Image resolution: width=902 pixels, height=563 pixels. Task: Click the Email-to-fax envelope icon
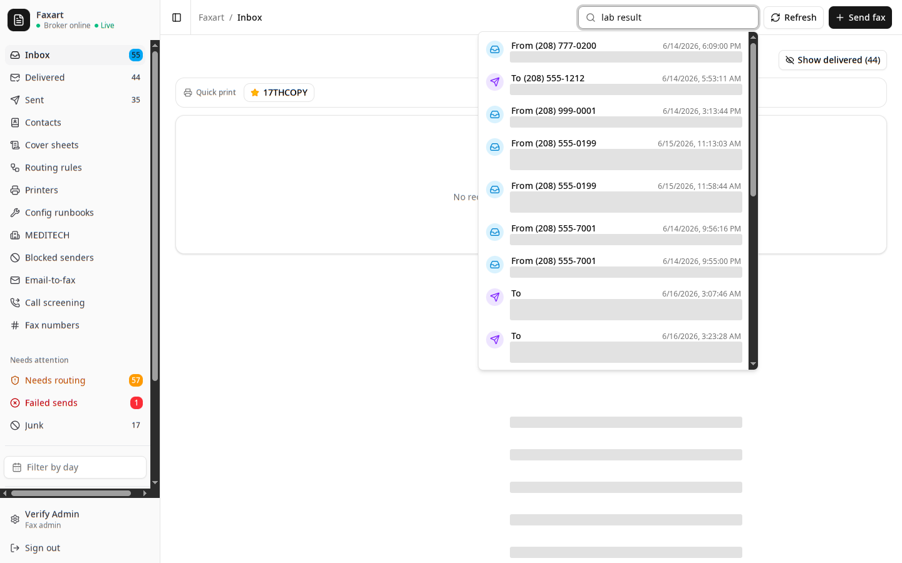coord(15,280)
